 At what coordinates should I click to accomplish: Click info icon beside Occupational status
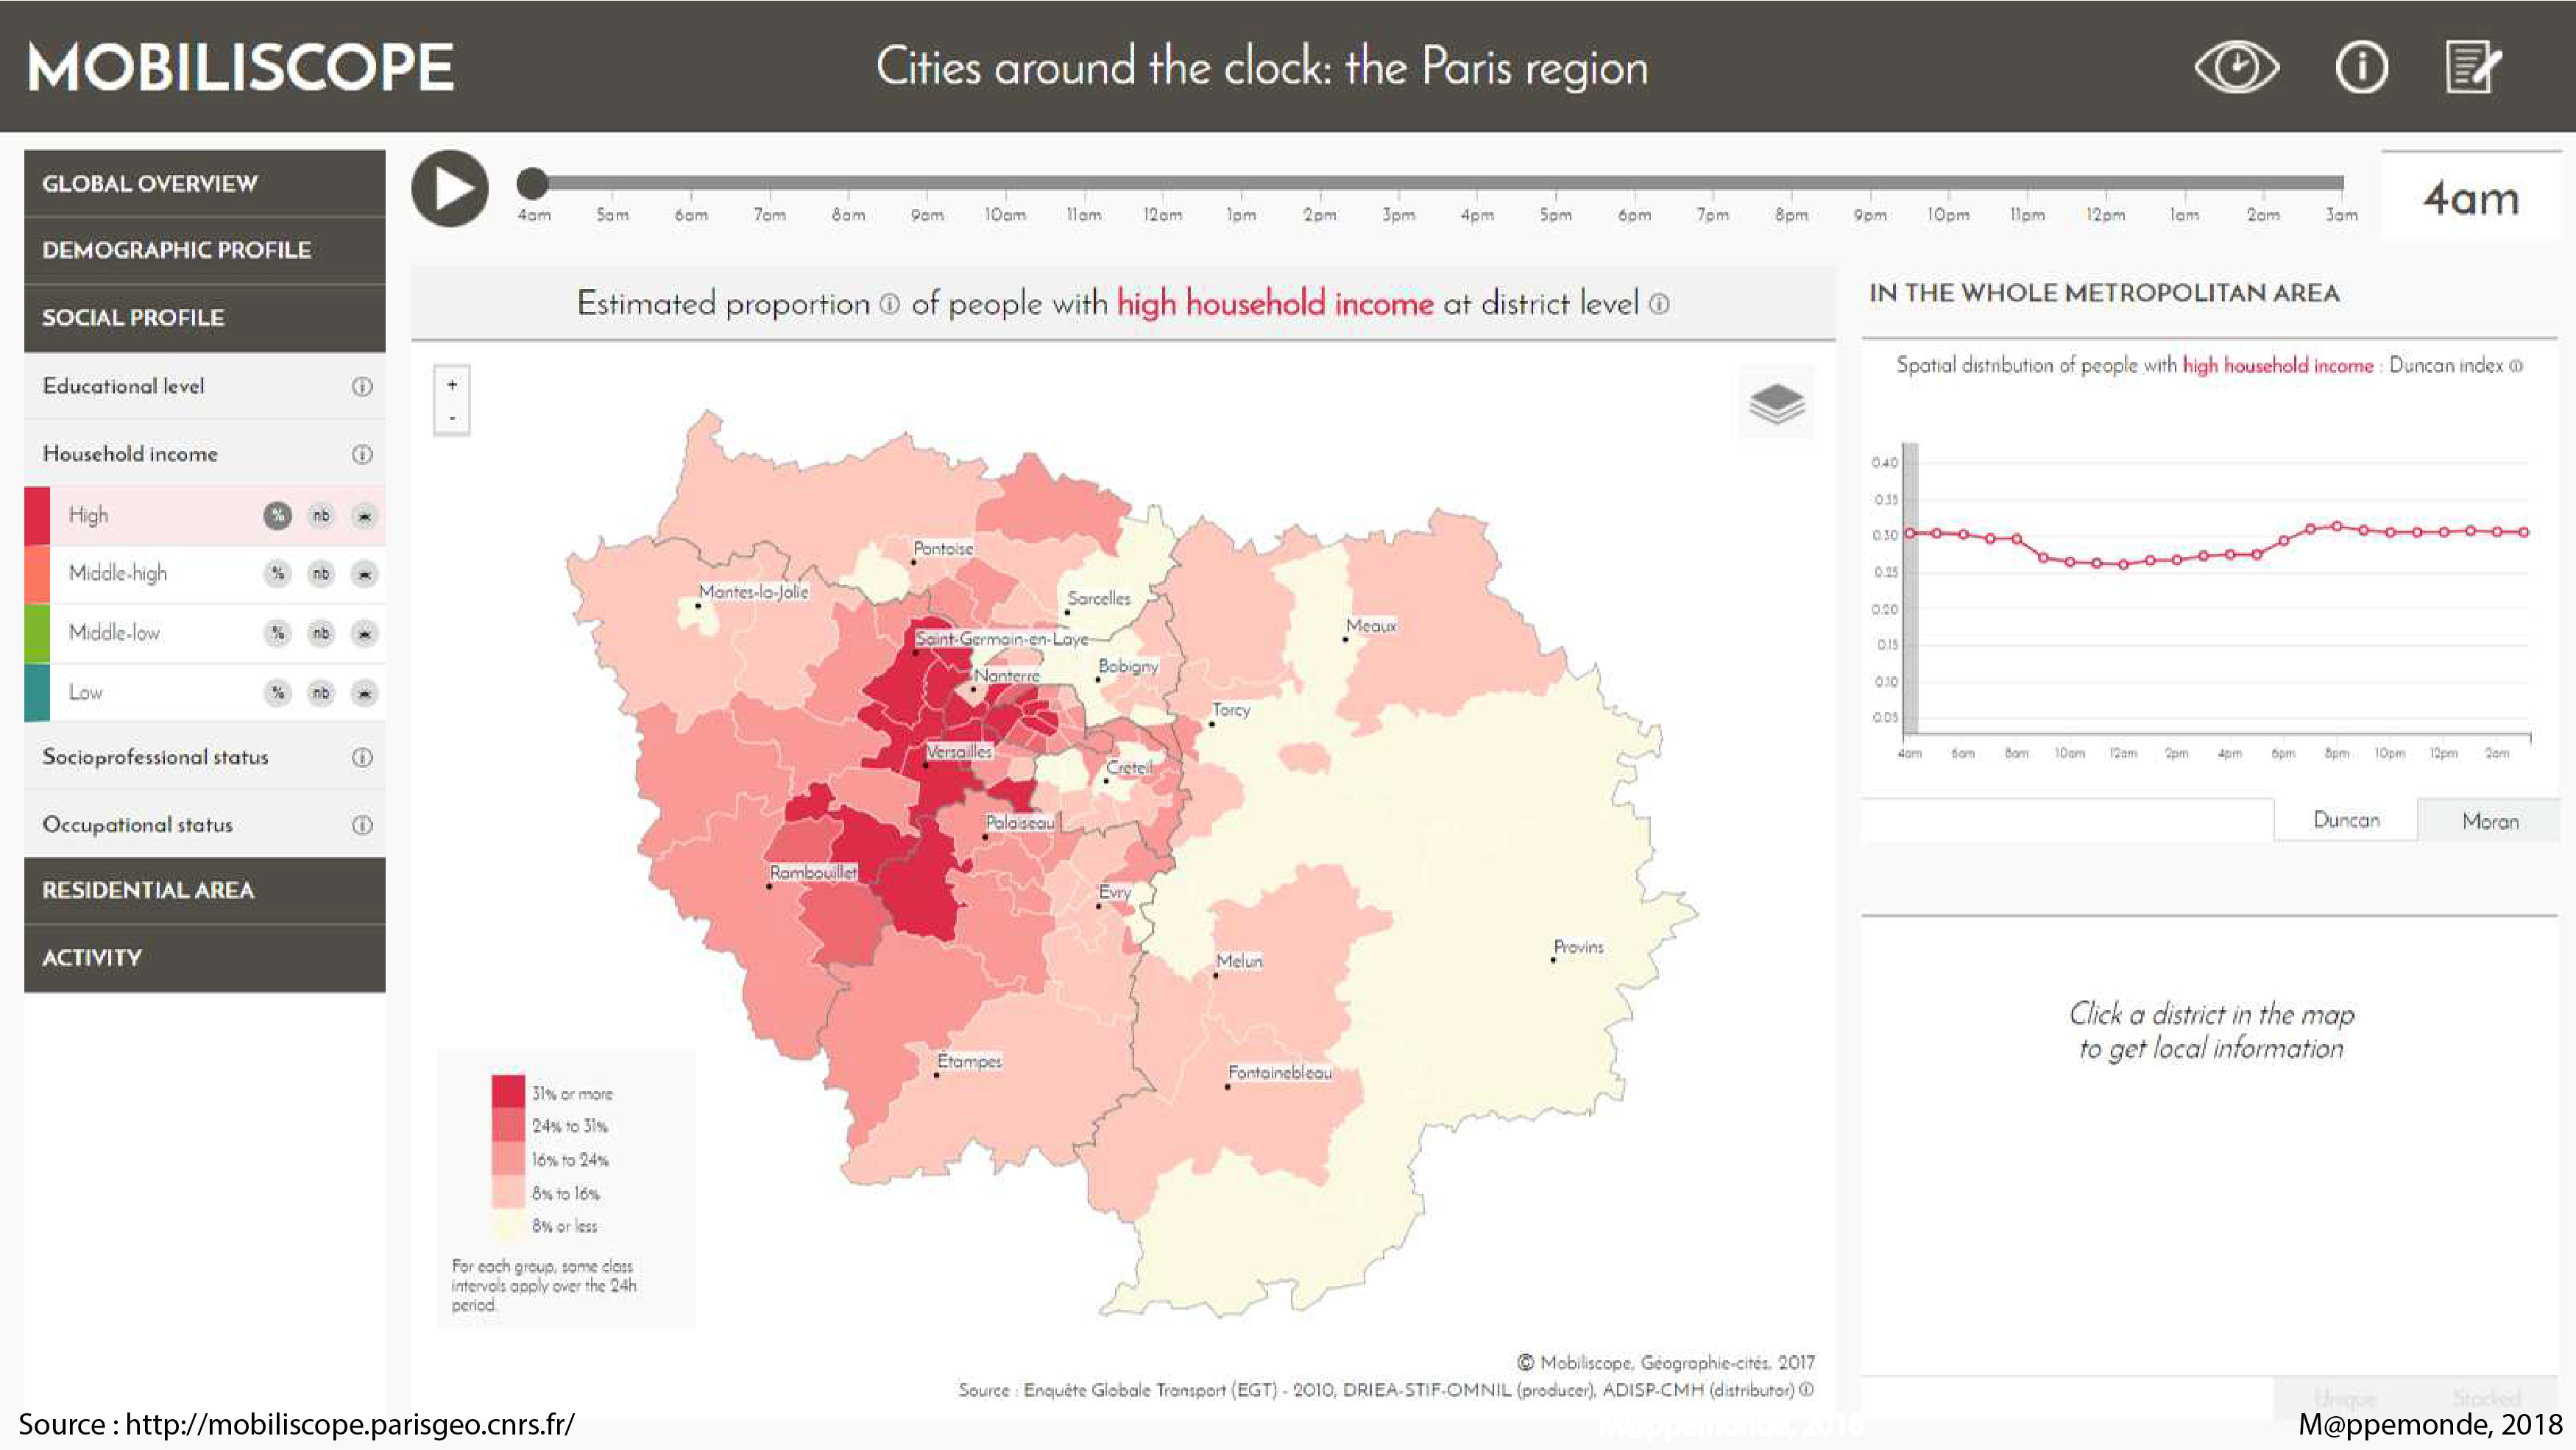click(362, 825)
